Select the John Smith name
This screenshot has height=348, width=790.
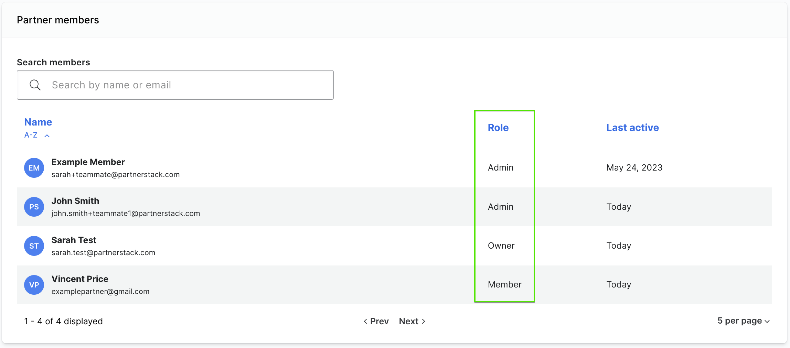75,201
